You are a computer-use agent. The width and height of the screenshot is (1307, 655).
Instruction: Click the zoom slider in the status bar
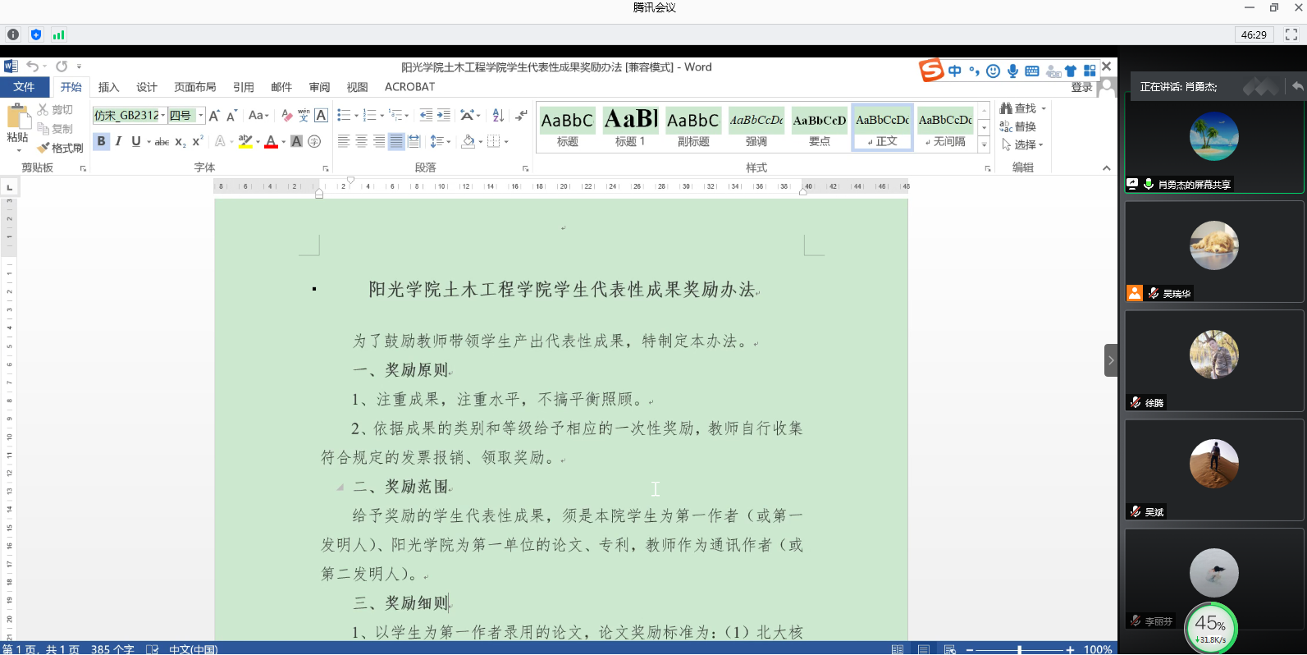(x=1020, y=649)
